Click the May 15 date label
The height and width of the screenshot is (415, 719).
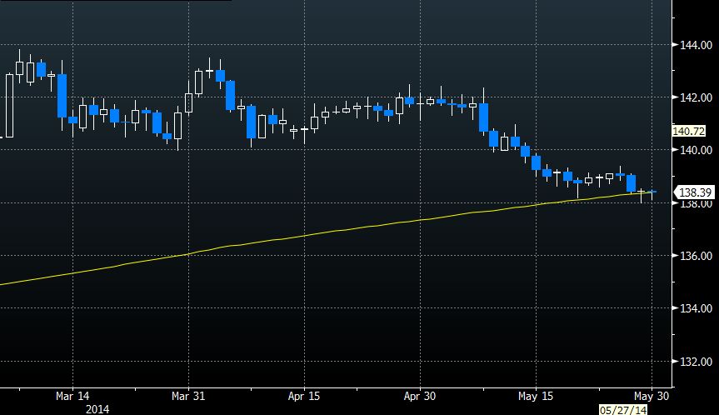coord(536,396)
